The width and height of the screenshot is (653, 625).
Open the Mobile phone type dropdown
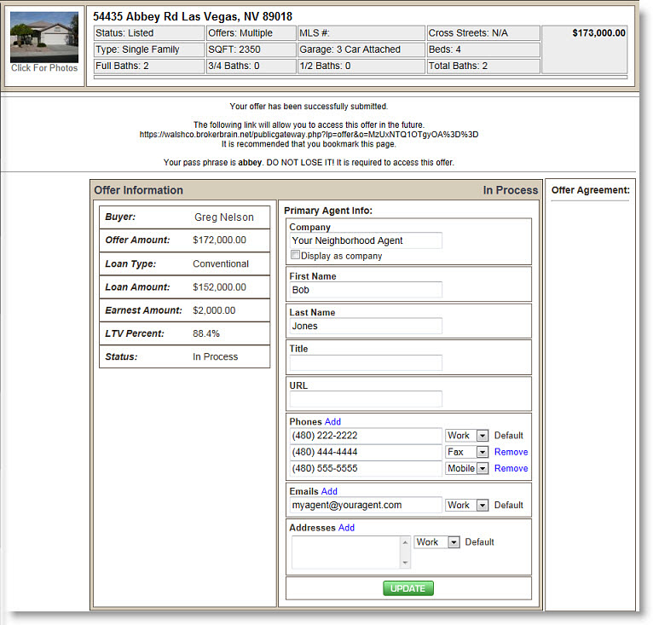click(466, 468)
